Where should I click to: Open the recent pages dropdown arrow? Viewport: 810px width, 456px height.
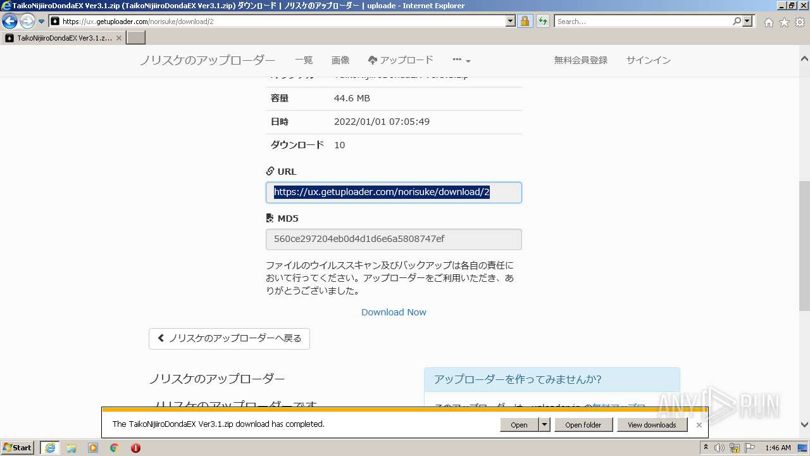pyautogui.click(x=42, y=22)
